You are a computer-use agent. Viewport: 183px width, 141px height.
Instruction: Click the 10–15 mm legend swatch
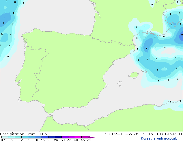point(38,137)
